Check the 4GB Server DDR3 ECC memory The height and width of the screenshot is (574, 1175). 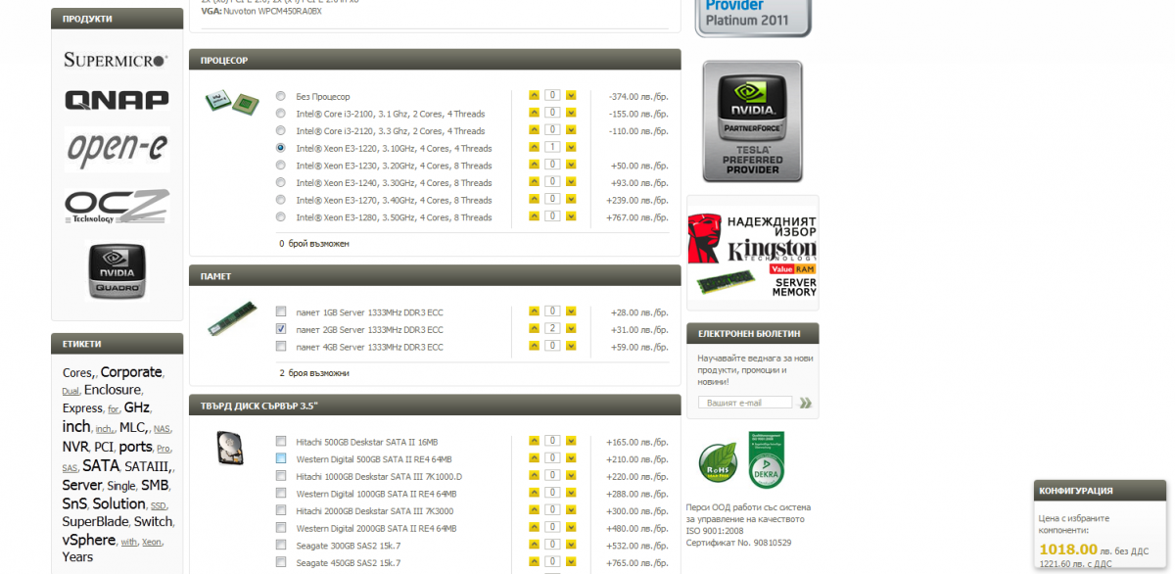point(281,347)
